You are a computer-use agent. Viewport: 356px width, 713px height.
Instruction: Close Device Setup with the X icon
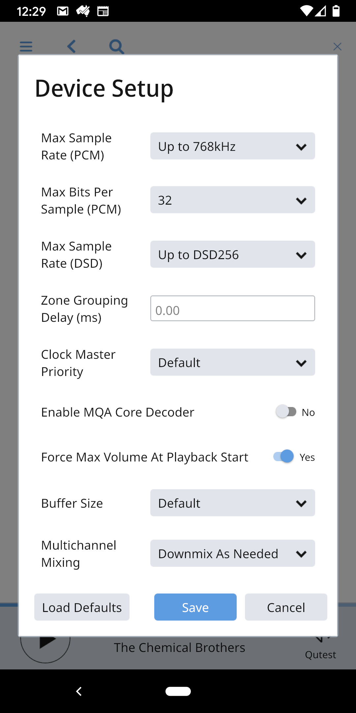[337, 47]
